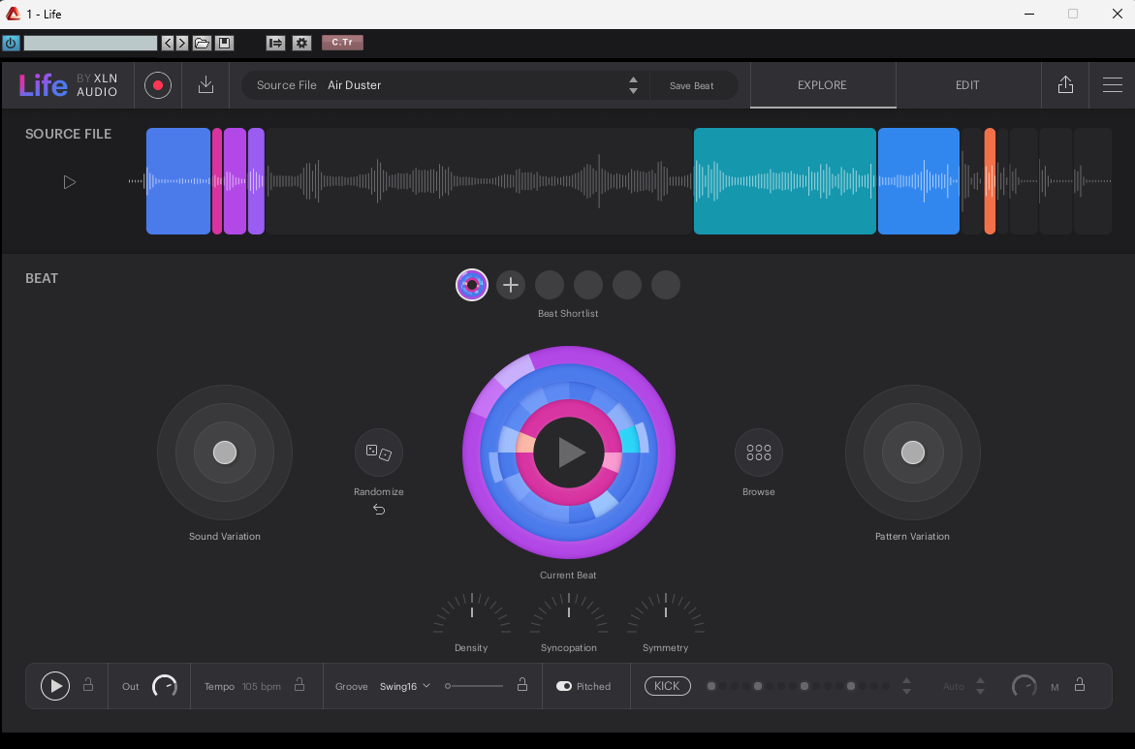Switch to the EXPLORE tab
The image size is (1135, 749).
coord(822,85)
